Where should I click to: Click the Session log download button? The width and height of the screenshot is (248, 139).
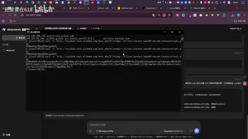point(236,29)
